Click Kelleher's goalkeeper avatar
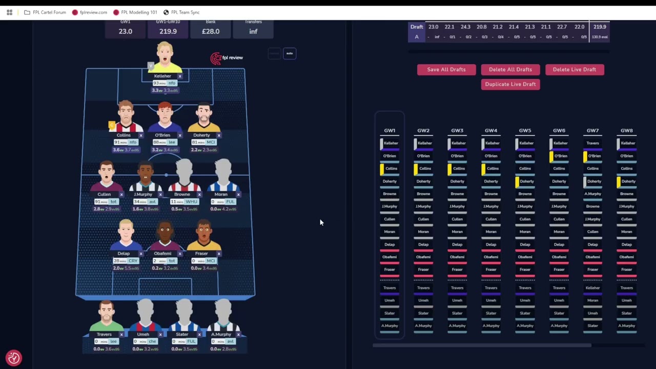This screenshot has height=369, width=656. pos(165,57)
